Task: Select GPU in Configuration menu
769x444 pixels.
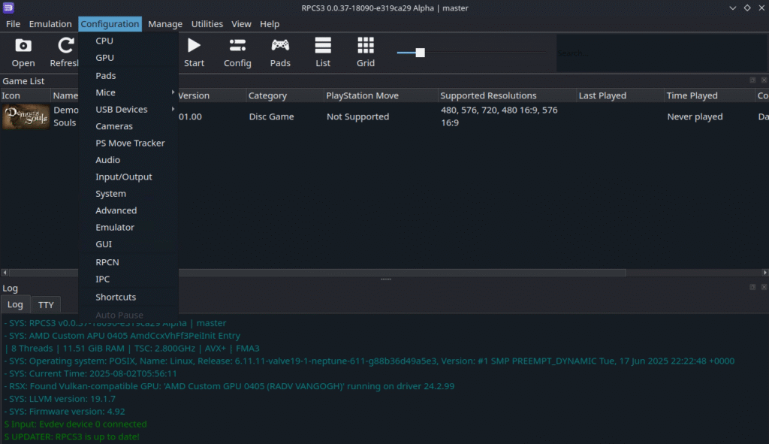Action: tap(128, 57)
